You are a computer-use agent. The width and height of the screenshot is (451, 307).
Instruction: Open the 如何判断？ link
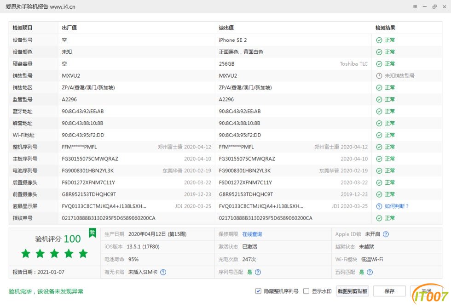point(397,206)
